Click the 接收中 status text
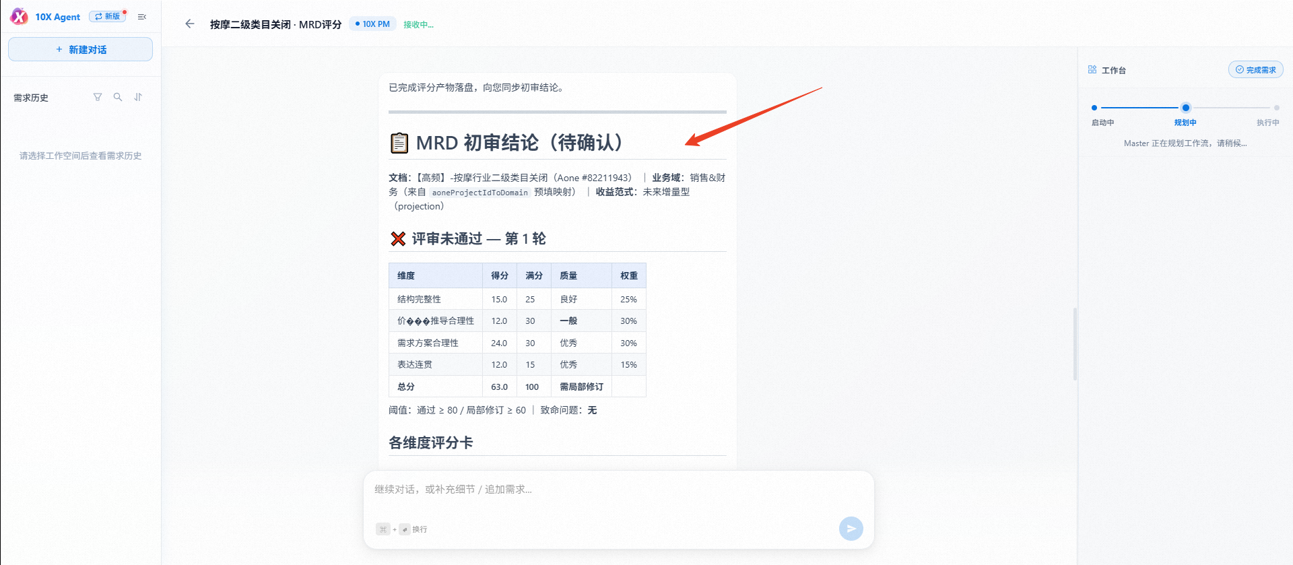The height and width of the screenshot is (565, 1293). click(418, 24)
